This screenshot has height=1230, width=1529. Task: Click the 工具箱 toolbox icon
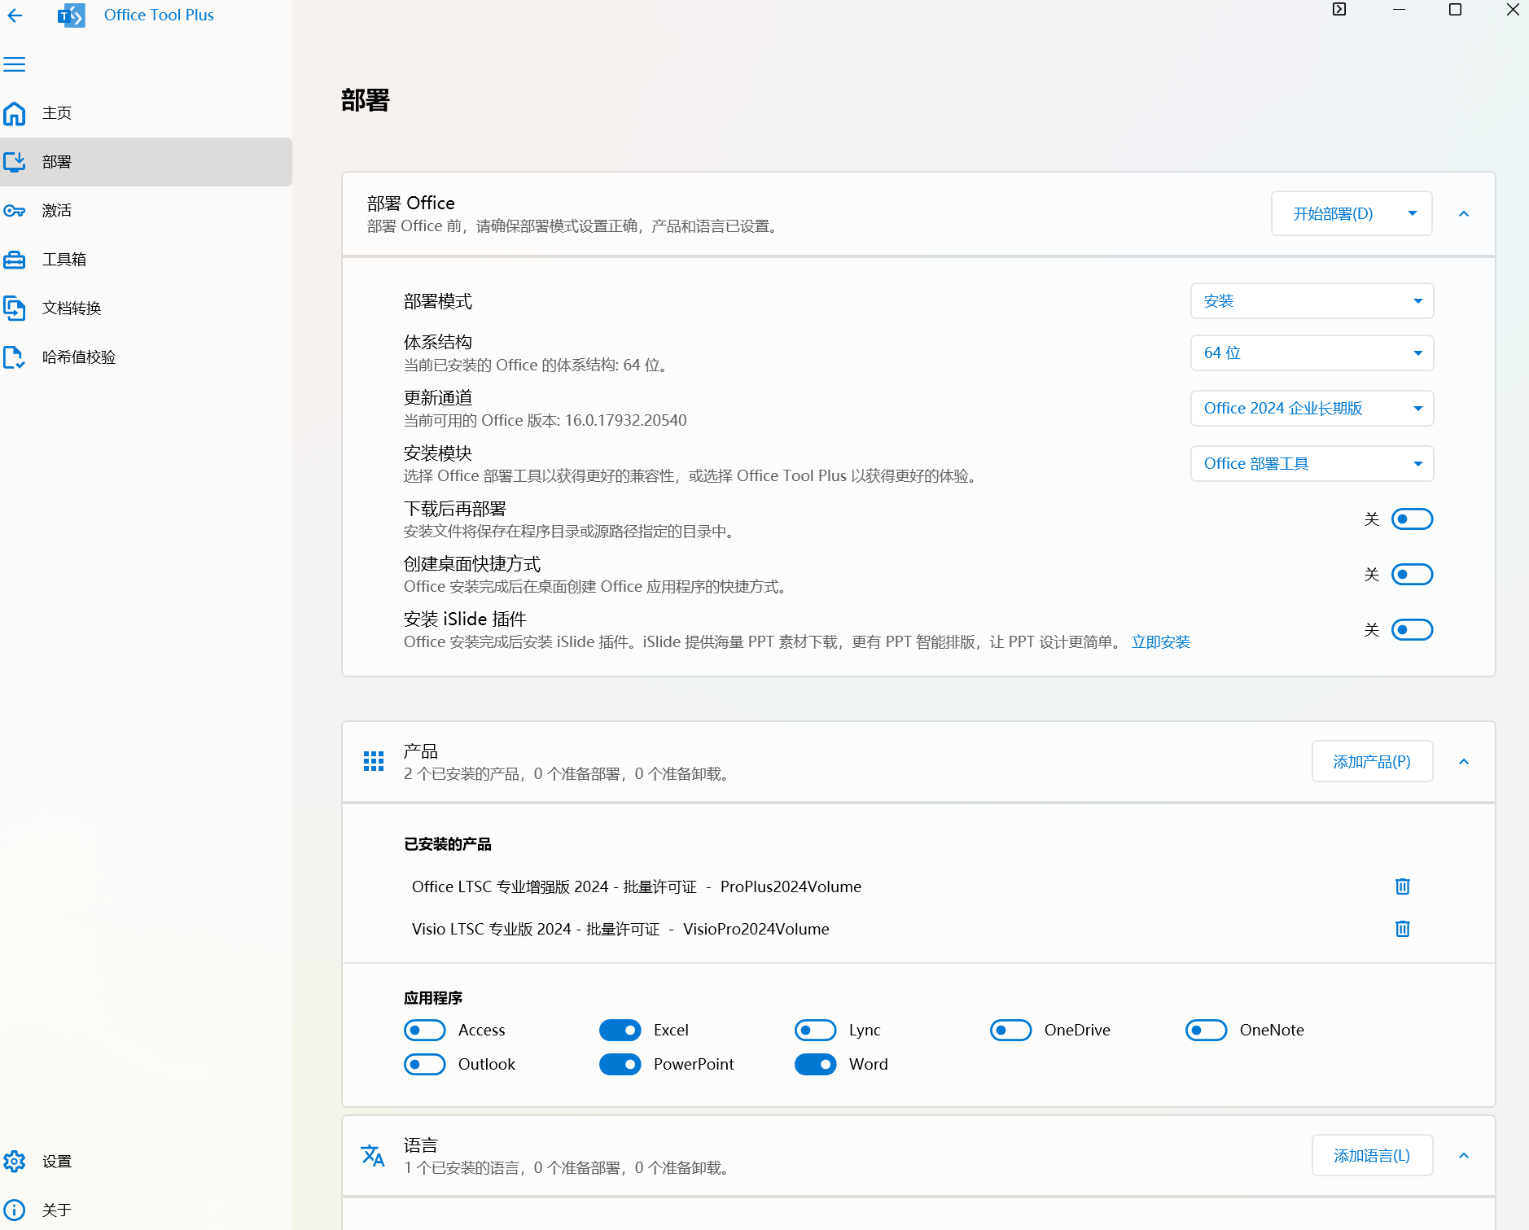tap(15, 260)
